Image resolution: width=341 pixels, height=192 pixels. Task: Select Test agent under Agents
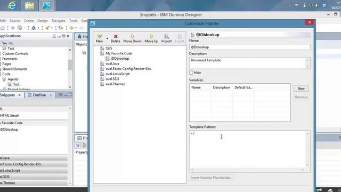[x=16, y=84]
